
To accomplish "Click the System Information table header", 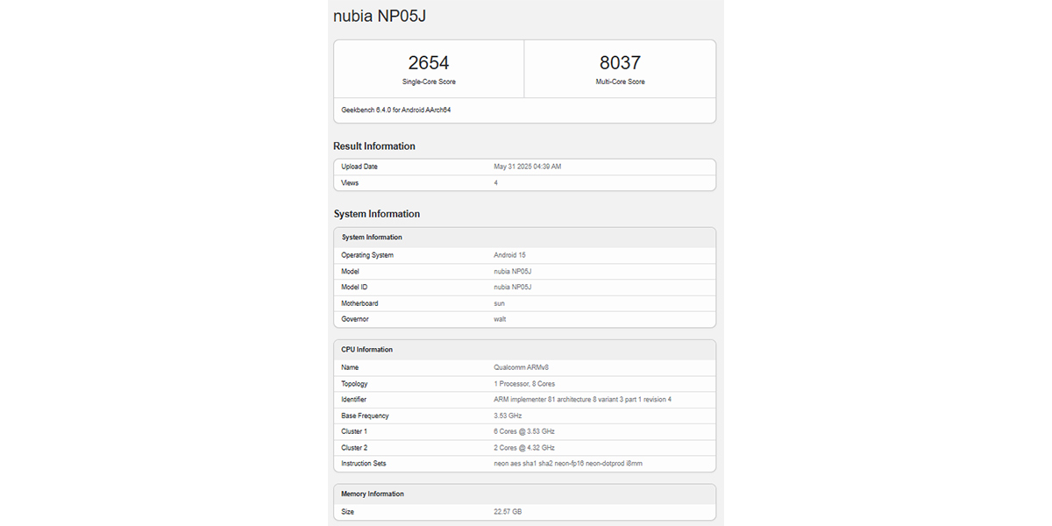I will pos(372,238).
